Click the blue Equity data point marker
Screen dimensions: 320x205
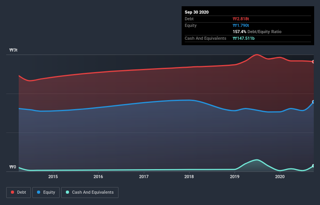coord(313,102)
